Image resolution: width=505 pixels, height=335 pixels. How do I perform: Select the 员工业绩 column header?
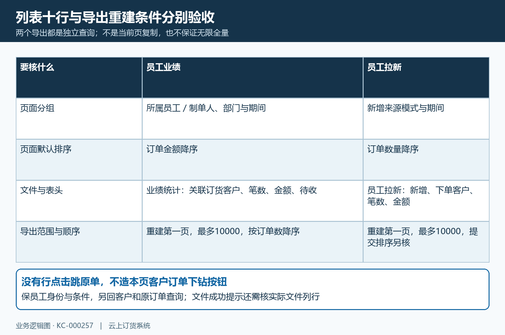pyautogui.click(x=252, y=78)
